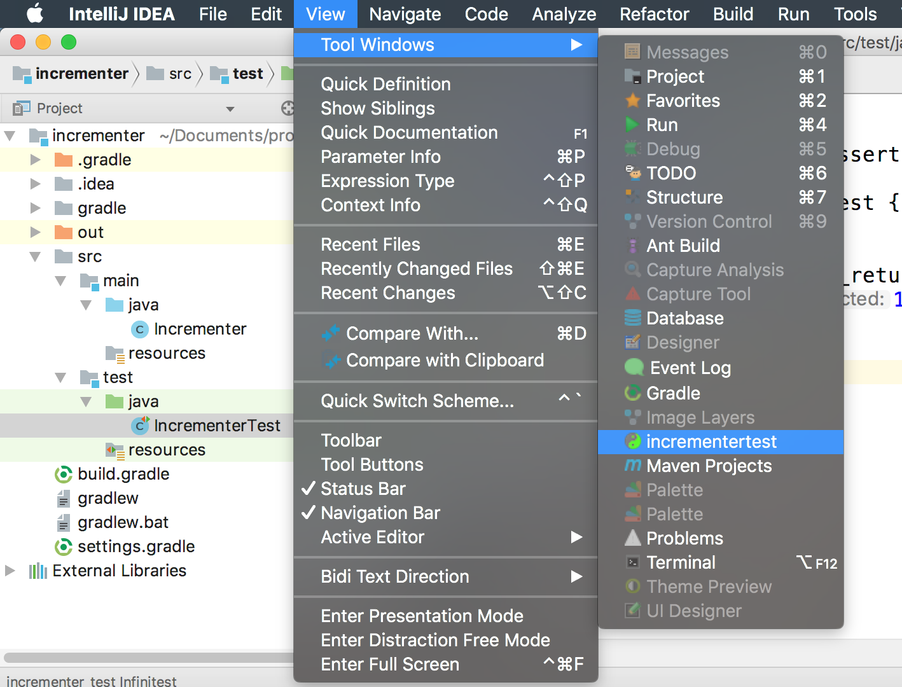Click the TODO icon in submenu
Image resolution: width=902 pixels, height=687 pixels.
(632, 173)
